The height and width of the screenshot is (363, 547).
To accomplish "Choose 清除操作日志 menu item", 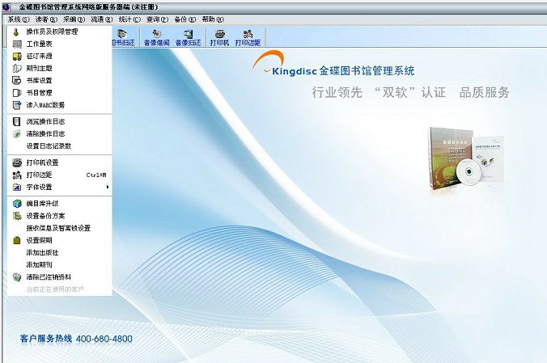I will coord(45,133).
